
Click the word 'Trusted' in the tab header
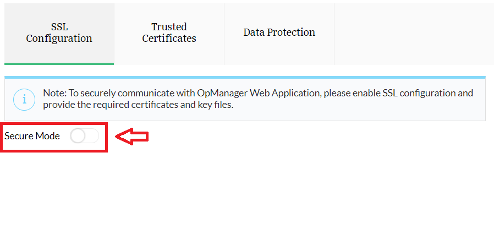pos(169,26)
